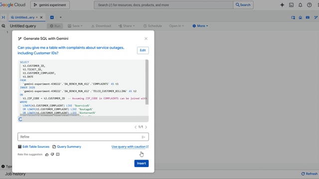Open new tab options dropdown arrow
The image size is (319, 179).
tap(60, 17)
